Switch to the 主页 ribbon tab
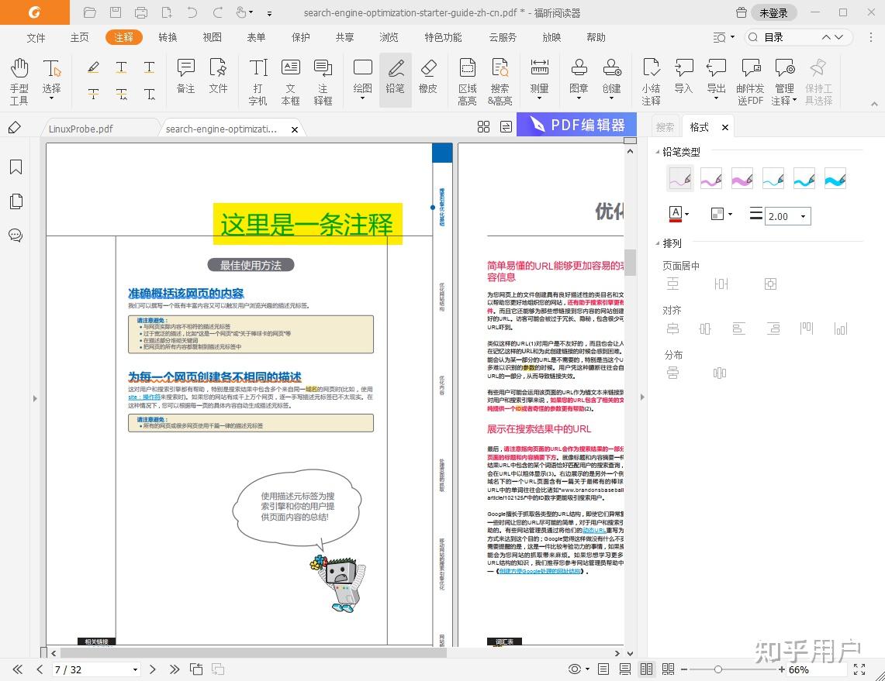Image resolution: width=885 pixels, height=681 pixels. tap(80, 37)
